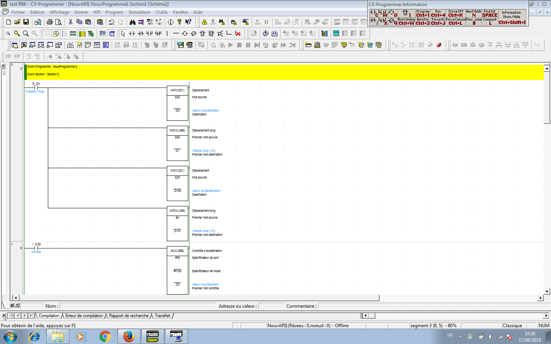This screenshot has width=551, height=344.
Task: Click the vertical scrollbar down arrow
Action: coord(547,291)
